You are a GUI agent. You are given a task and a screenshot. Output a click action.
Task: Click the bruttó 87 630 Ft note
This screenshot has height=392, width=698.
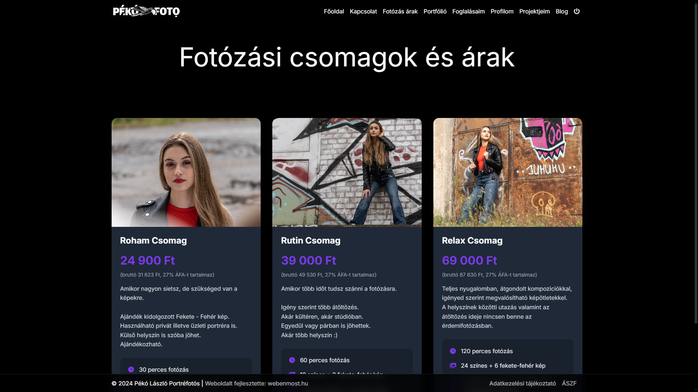pos(489,275)
